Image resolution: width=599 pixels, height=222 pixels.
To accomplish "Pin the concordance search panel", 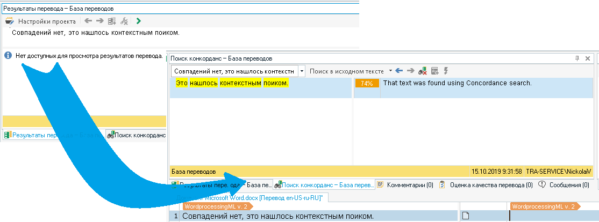I will [x=577, y=58].
